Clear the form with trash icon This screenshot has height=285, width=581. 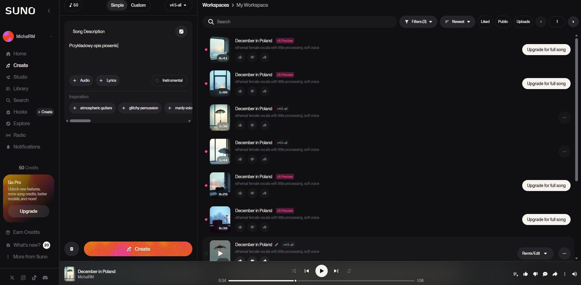(x=72, y=249)
